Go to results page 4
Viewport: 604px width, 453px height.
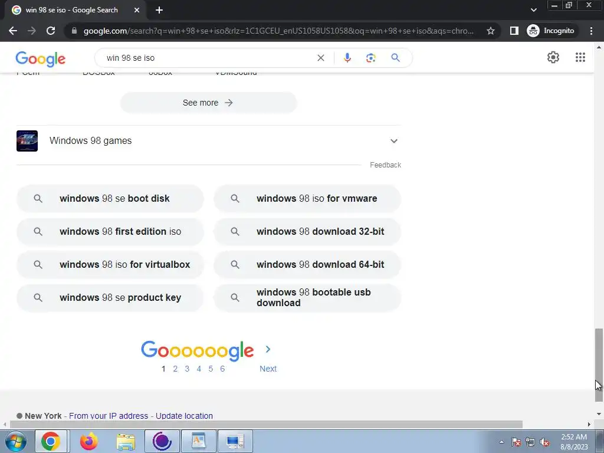click(199, 369)
